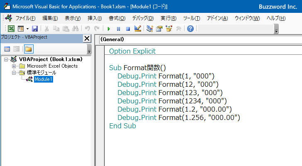Run the macro with green play button
The image size is (302, 166).
(109, 29)
